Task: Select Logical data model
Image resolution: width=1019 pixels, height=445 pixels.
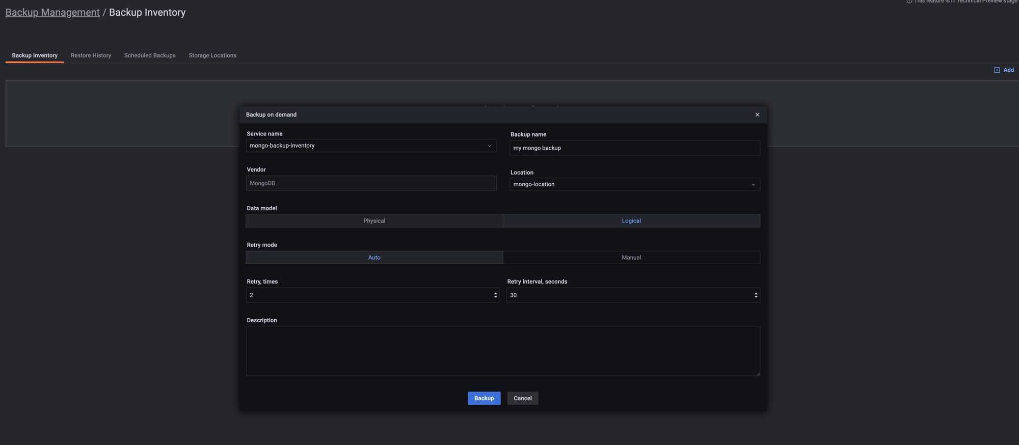Action: [x=631, y=221]
